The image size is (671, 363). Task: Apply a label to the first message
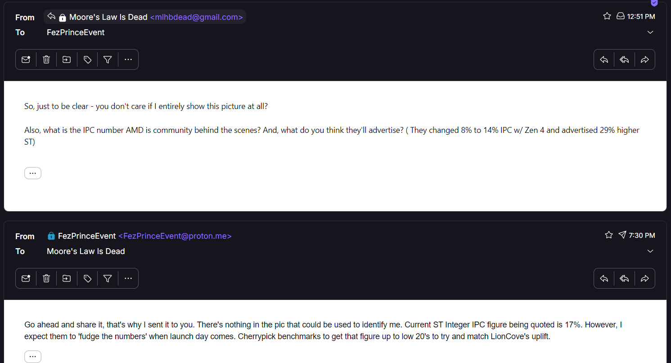tap(87, 59)
